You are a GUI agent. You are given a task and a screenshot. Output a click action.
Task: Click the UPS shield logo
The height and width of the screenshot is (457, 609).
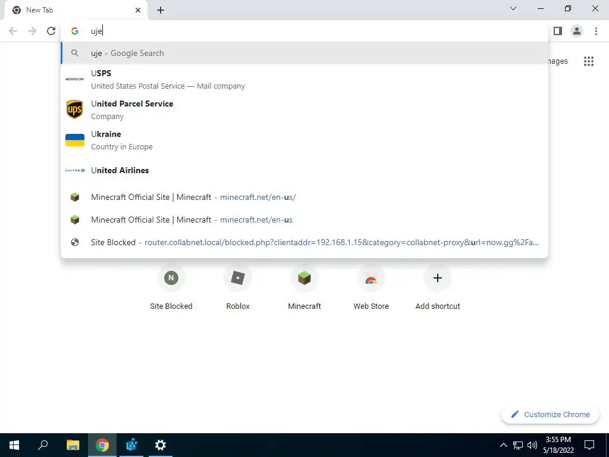tap(74, 109)
